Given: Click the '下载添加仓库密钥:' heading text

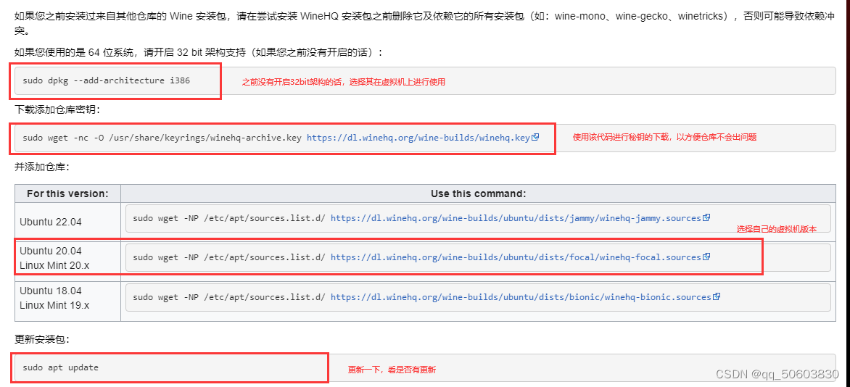Looking at the screenshot, I should click(x=57, y=109).
